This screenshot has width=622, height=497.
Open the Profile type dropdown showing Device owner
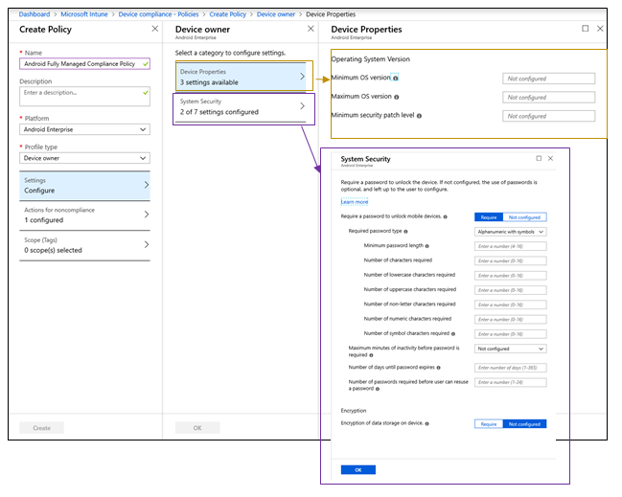pos(84,158)
